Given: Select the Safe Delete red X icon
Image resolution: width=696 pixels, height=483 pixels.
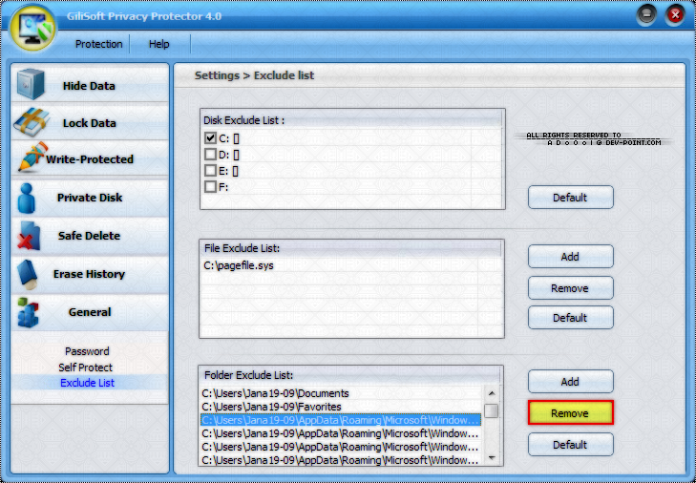Looking at the screenshot, I should (29, 236).
